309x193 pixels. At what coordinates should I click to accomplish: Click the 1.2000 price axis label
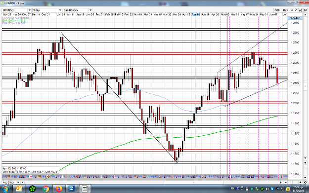pyautogui.click(x=295, y=103)
